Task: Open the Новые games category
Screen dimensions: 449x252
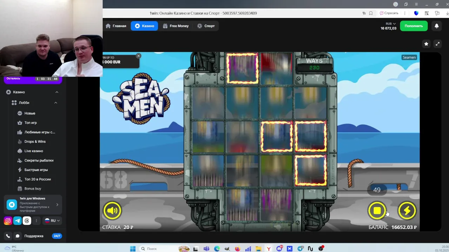Action: pos(30,113)
